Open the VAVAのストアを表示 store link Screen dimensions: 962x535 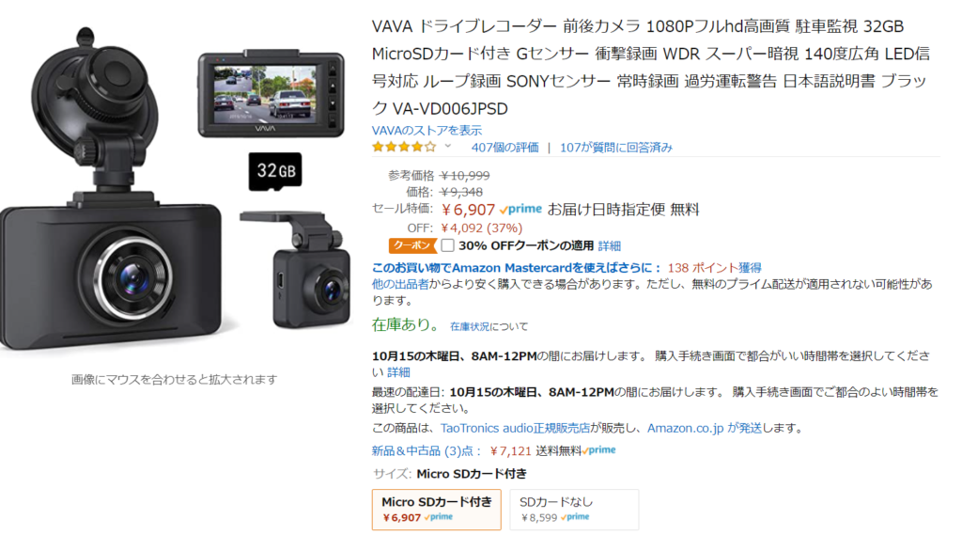427,130
